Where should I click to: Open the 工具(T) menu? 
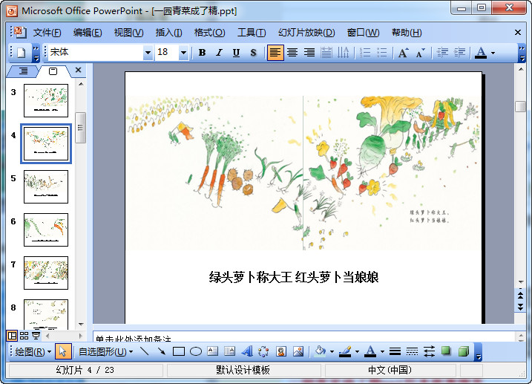click(x=252, y=33)
